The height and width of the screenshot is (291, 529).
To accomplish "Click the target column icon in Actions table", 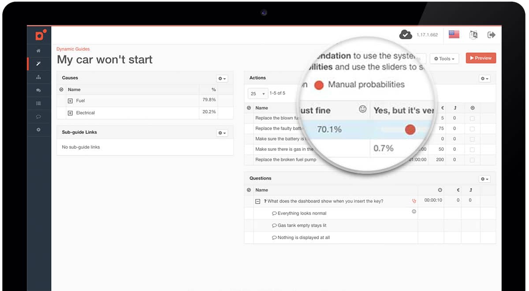I will tap(472, 108).
